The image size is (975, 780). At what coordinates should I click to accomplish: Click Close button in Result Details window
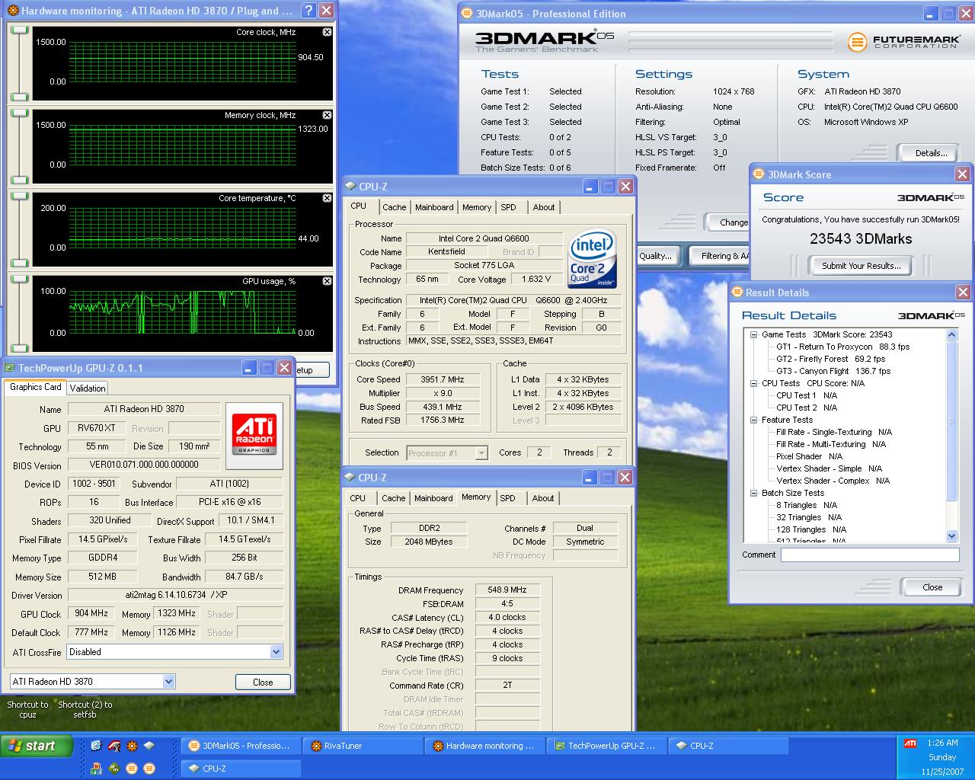(932, 587)
